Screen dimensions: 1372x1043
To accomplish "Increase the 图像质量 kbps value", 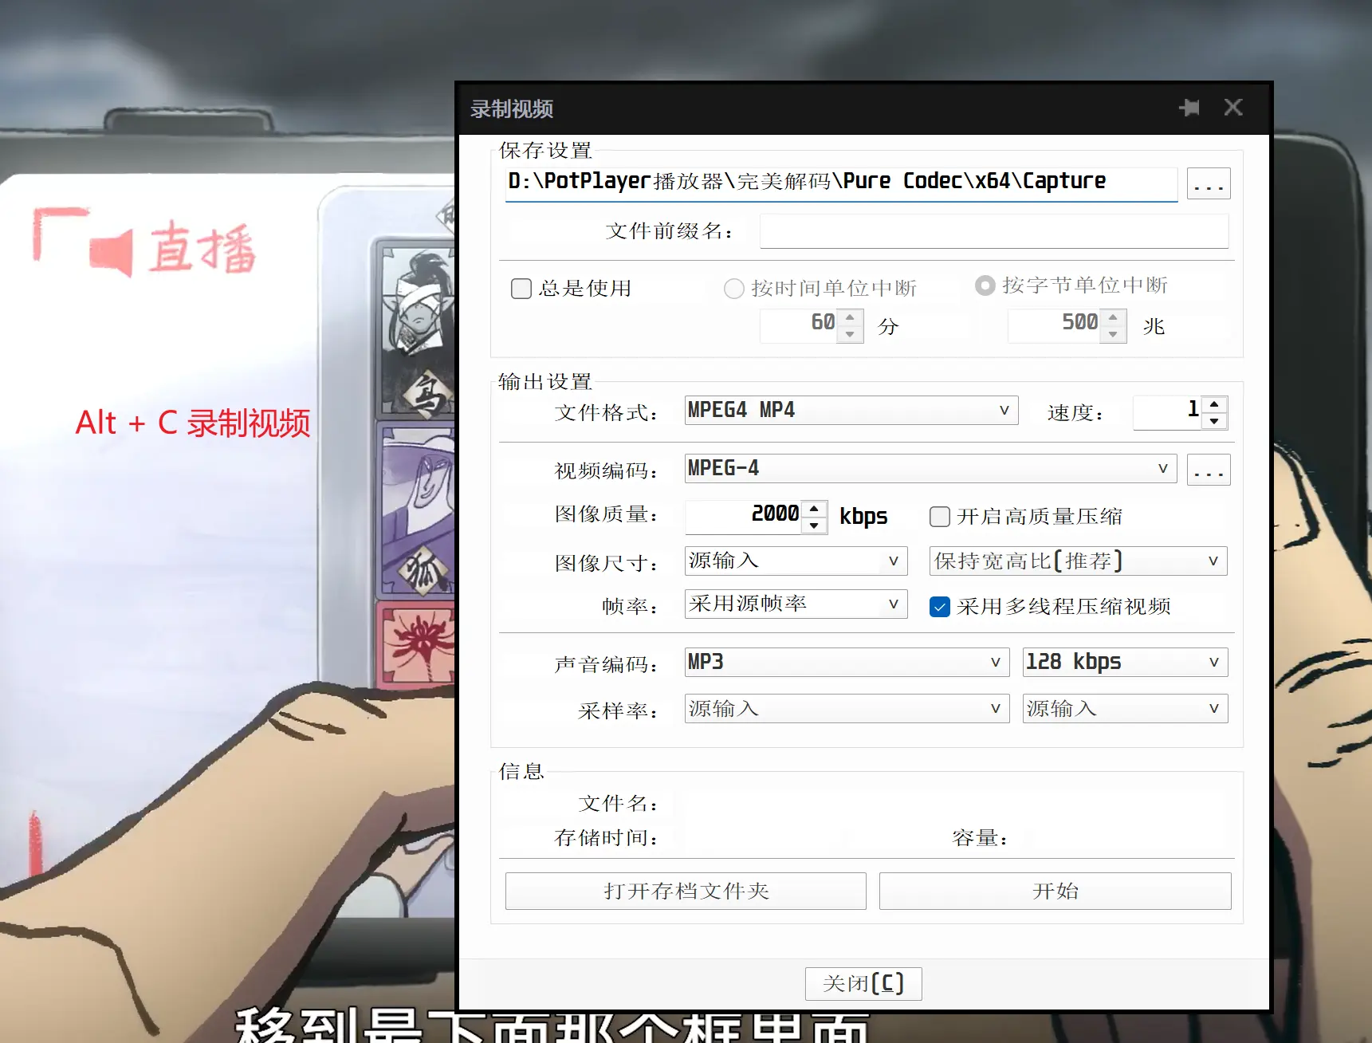I will tap(814, 508).
